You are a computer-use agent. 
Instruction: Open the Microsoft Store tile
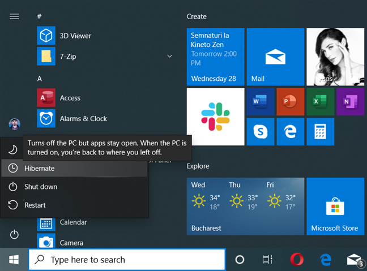coord(335,207)
